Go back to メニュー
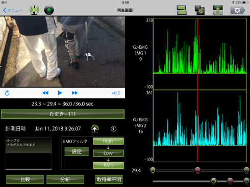Screen dimensions: 250x187 point(13,10)
